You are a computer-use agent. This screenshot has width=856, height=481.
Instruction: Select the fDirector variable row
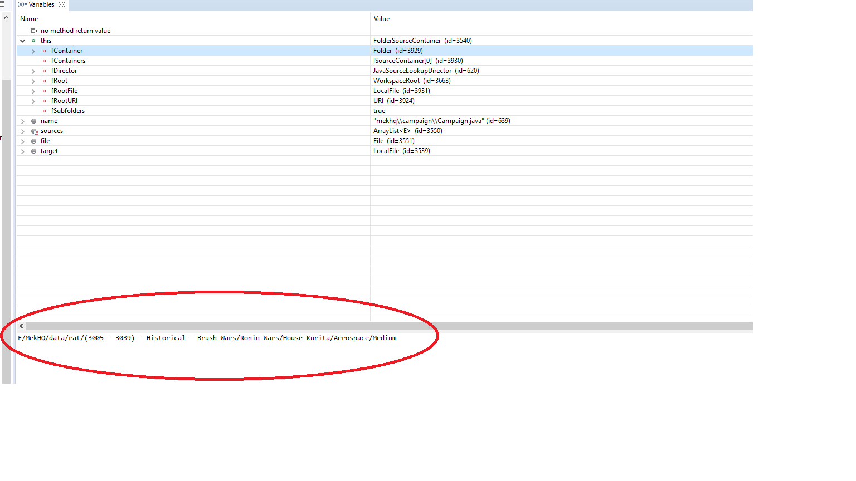pos(64,71)
